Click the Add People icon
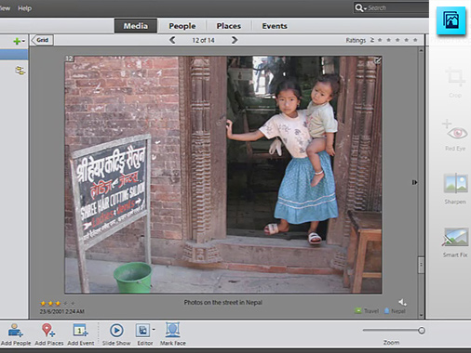This screenshot has height=353, width=471. [15, 330]
